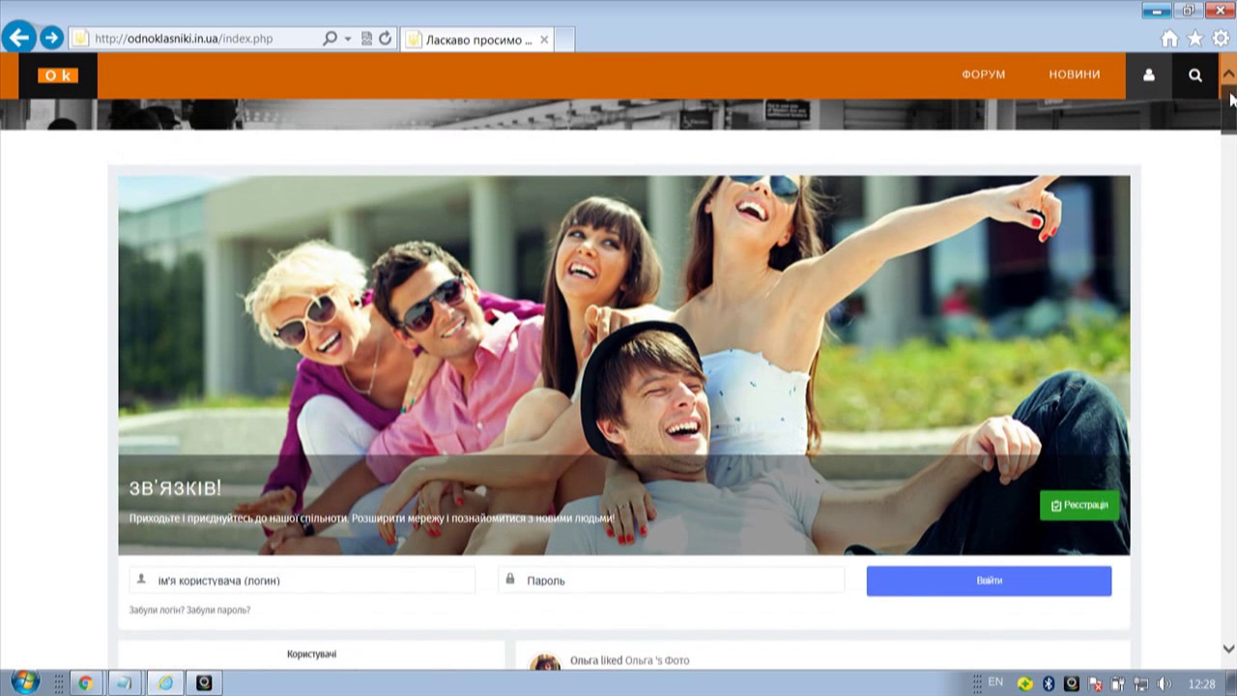This screenshot has height=696, width=1237.
Task: Go back using browser back arrow
Action: pos(18,38)
